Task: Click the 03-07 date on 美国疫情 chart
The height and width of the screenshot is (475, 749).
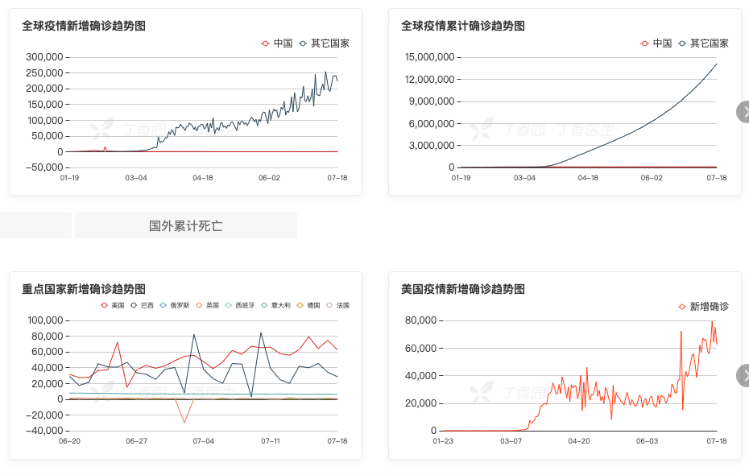Action: [511, 441]
